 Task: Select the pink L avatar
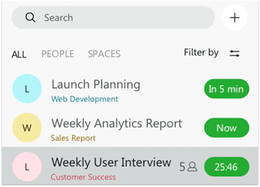click(27, 167)
